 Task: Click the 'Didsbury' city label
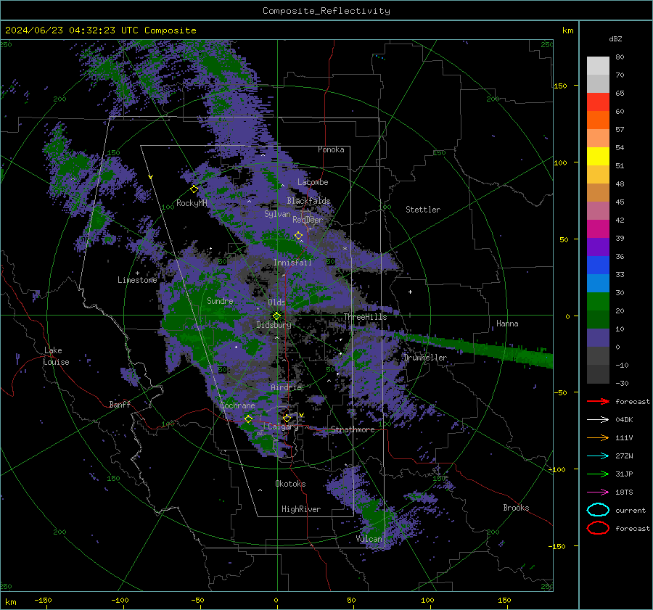(x=274, y=325)
